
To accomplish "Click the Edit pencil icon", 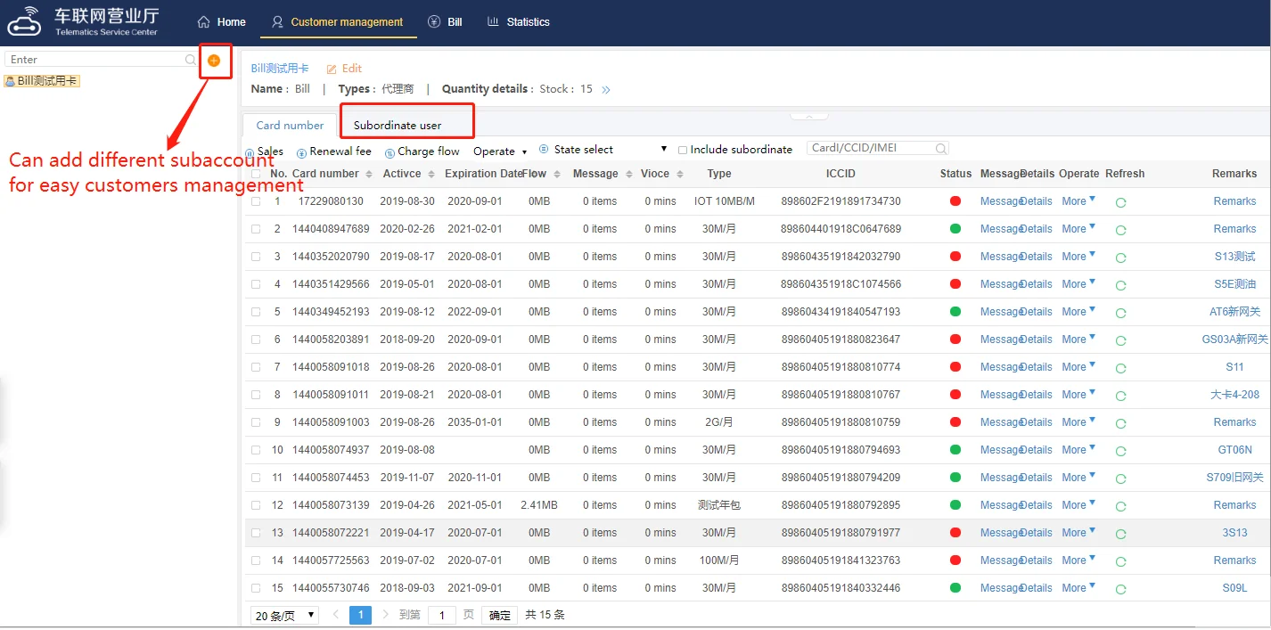I will tap(332, 69).
